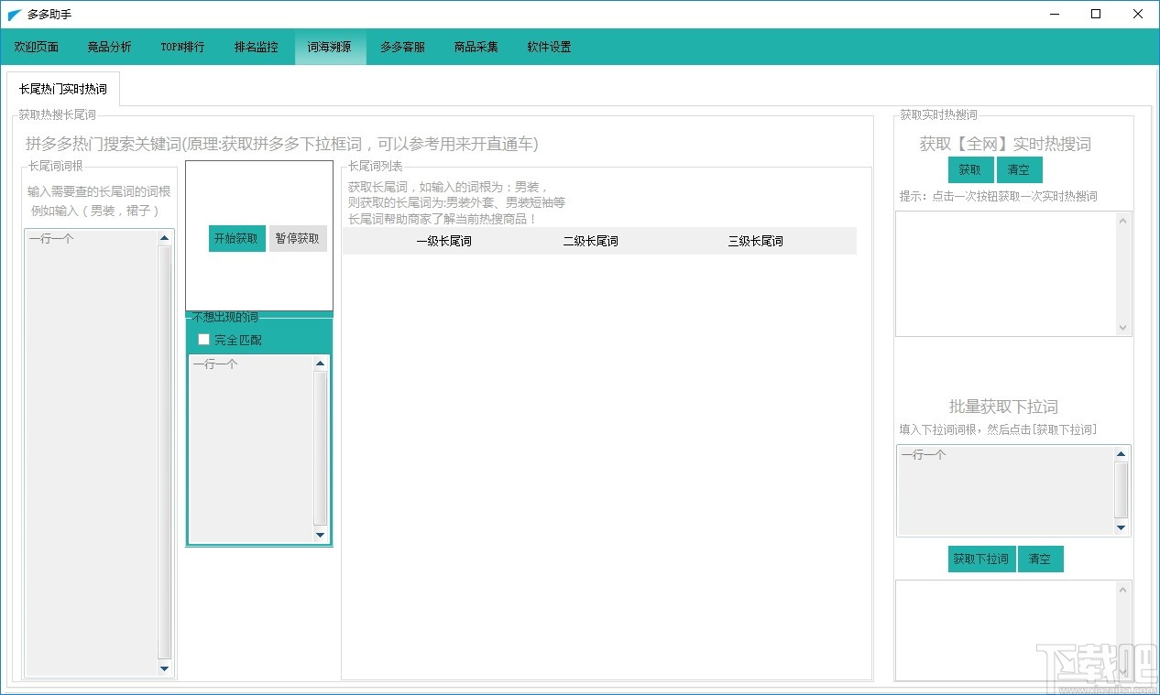Click down arrow of 长尾词词根 scrollbar
The width and height of the screenshot is (1160, 695).
pyautogui.click(x=165, y=668)
